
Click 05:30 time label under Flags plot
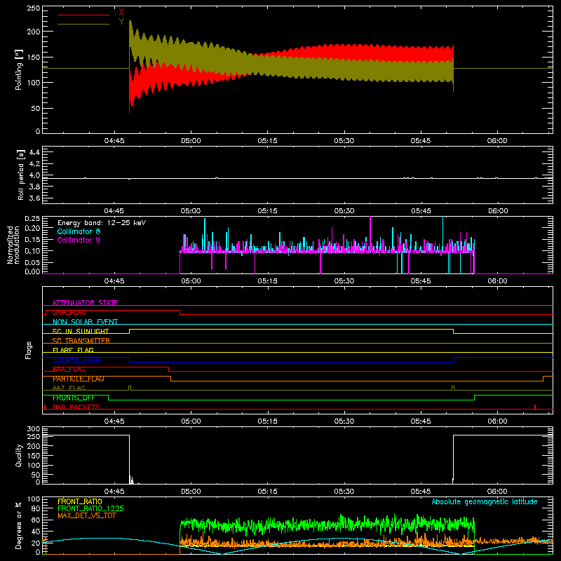[x=344, y=421]
